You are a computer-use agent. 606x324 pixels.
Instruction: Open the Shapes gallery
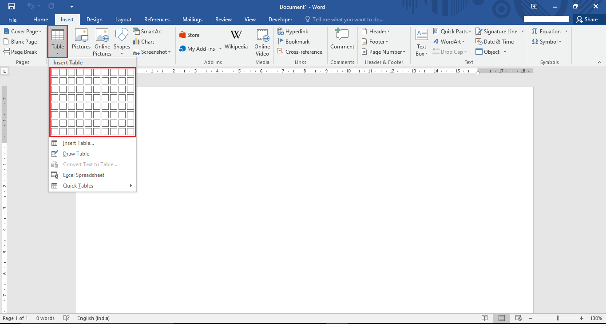tap(122, 42)
